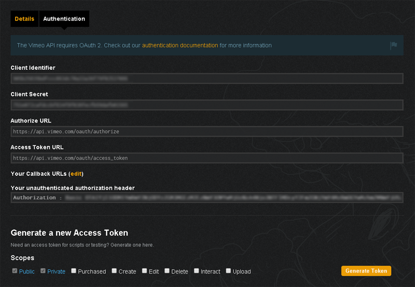The width and height of the screenshot is (415, 287).
Task: Click the Authorize URL text field
Action: 206,131
